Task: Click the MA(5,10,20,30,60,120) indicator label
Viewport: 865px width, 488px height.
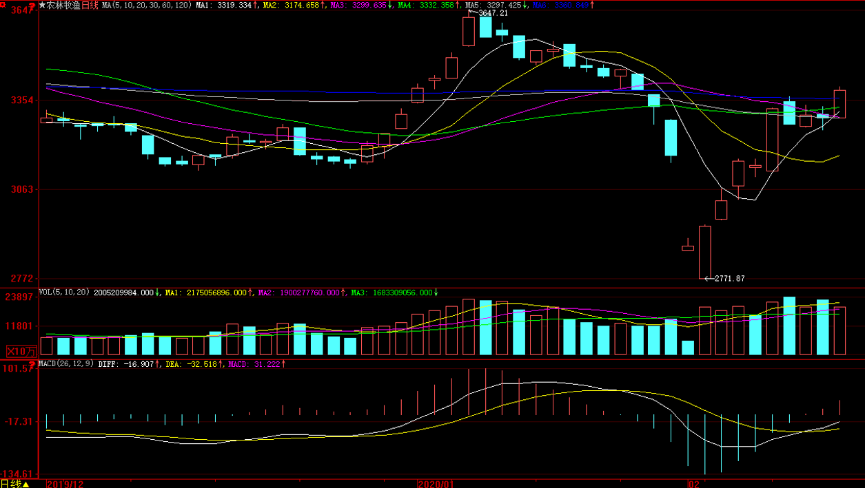Action: [x=147, y=5]
